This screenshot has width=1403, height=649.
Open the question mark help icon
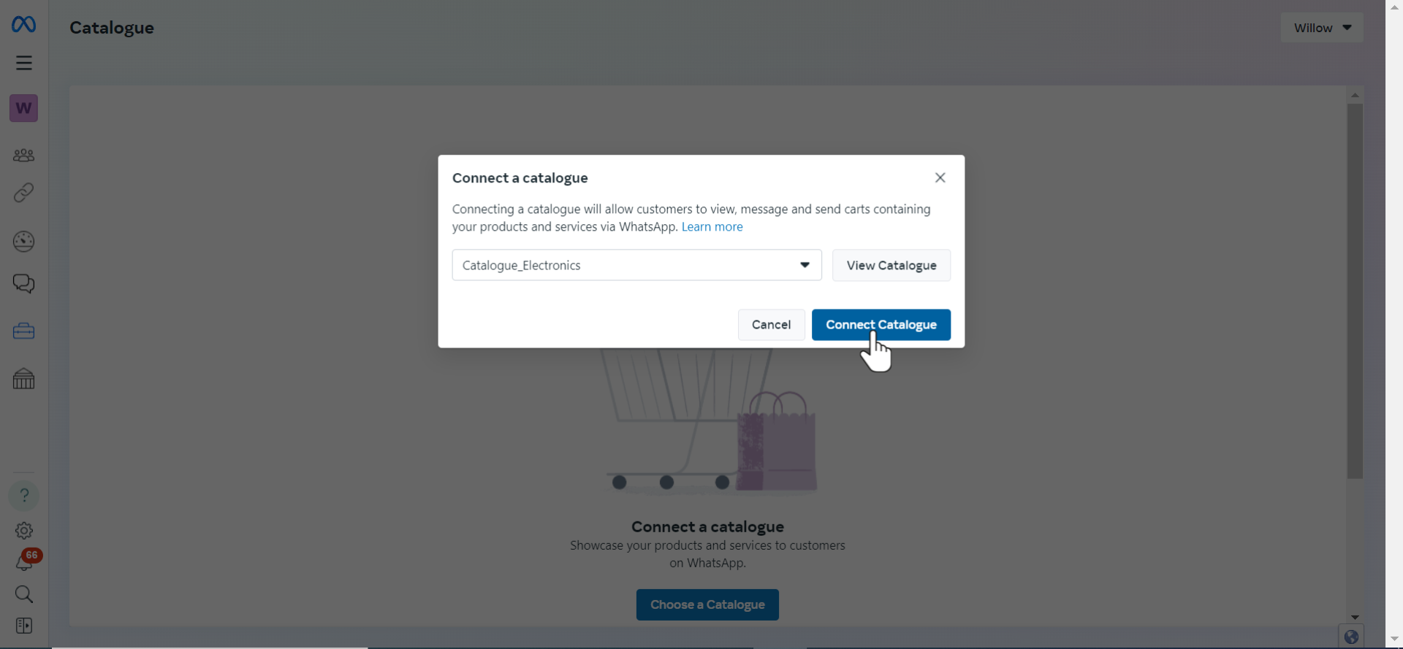(24, 496)
